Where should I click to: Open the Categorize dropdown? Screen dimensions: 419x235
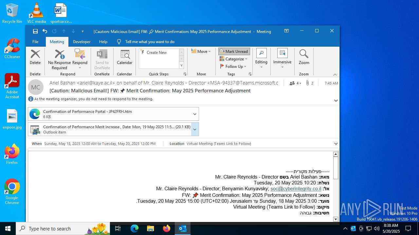[233, 59]
